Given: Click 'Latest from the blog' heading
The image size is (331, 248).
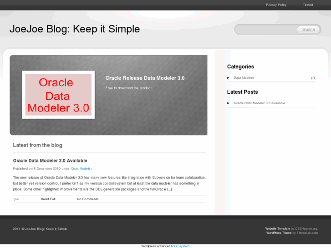Looking at the screenshot, I should coord(38,145).
